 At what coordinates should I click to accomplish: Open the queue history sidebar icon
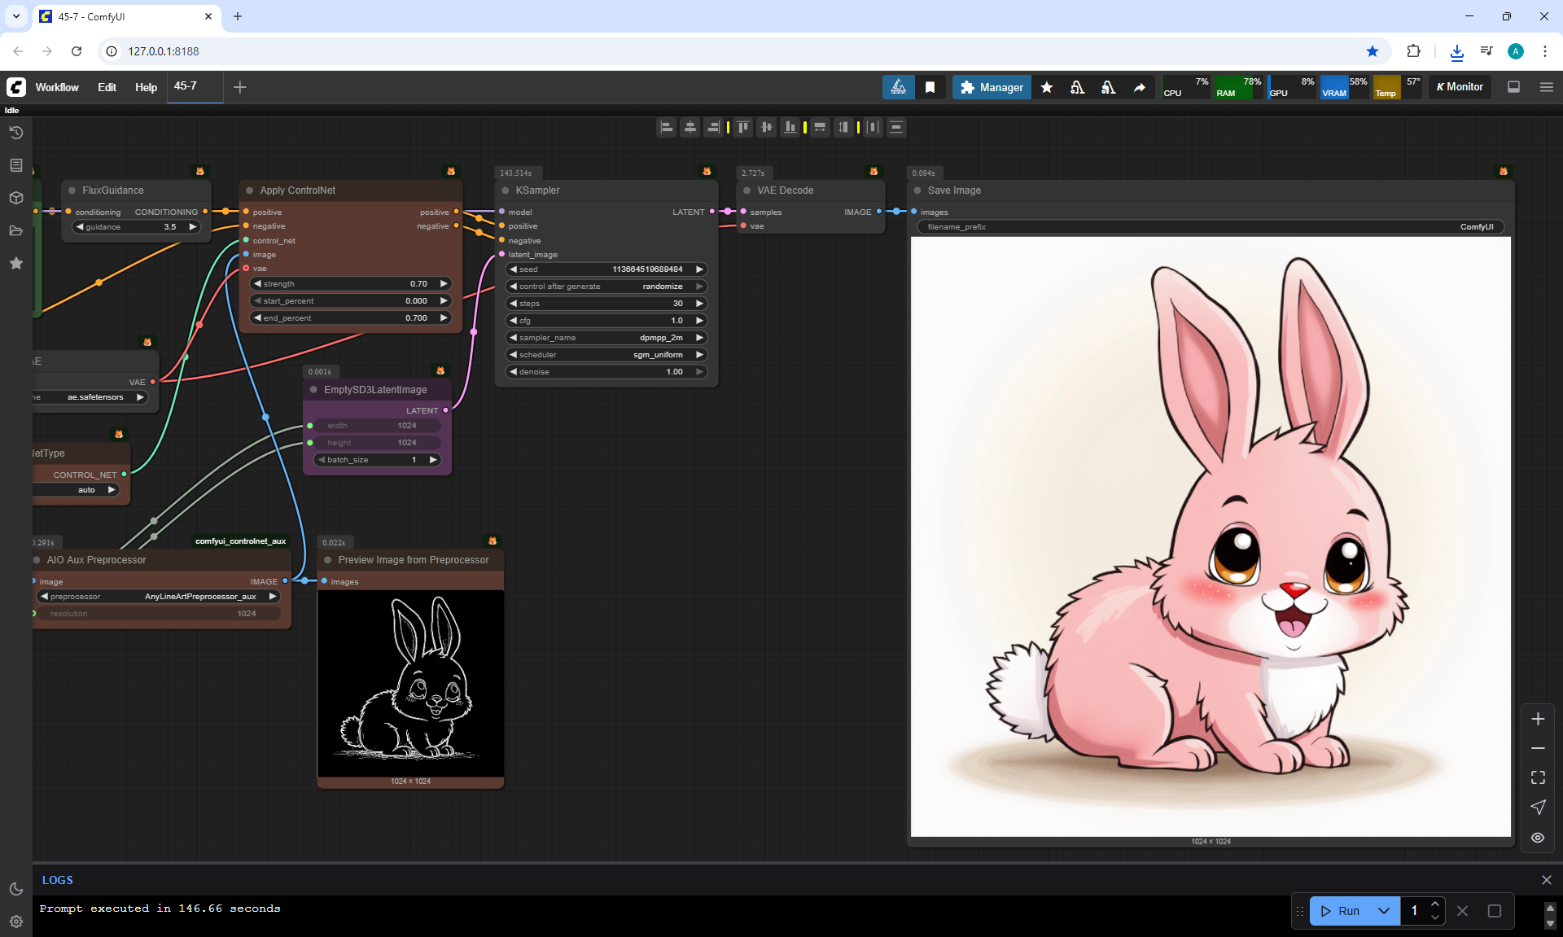click(x=15, y=133)
